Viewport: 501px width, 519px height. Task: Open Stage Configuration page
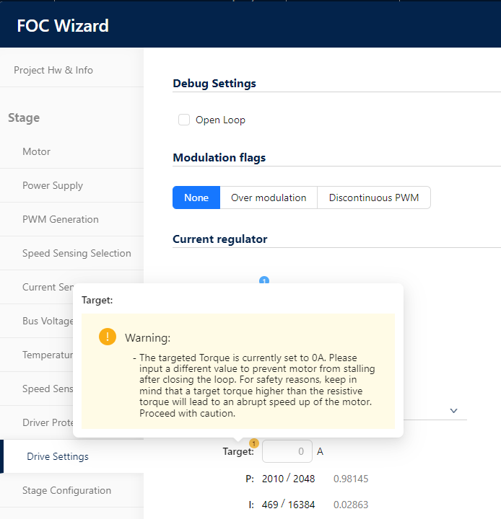[x=66, y=490]
